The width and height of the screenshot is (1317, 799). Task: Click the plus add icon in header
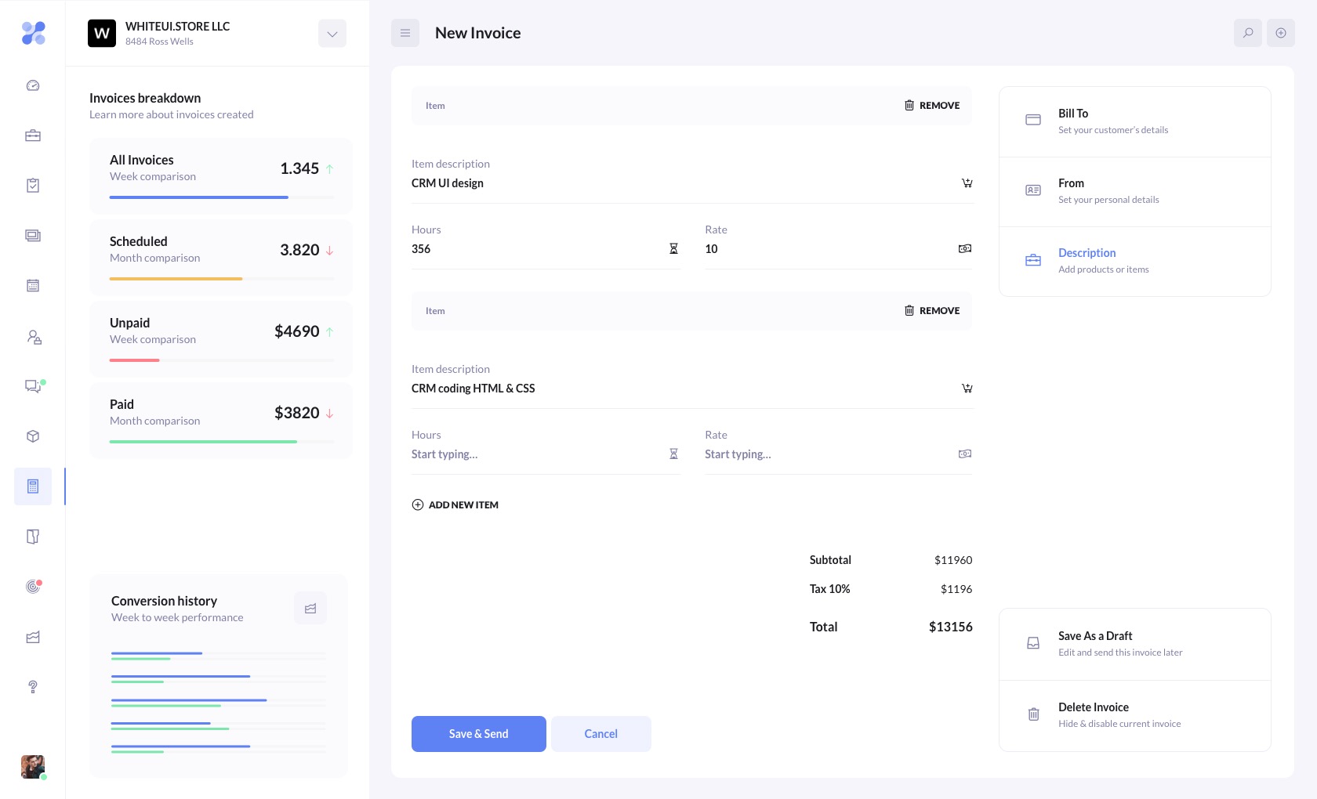tap(1281, 33)
